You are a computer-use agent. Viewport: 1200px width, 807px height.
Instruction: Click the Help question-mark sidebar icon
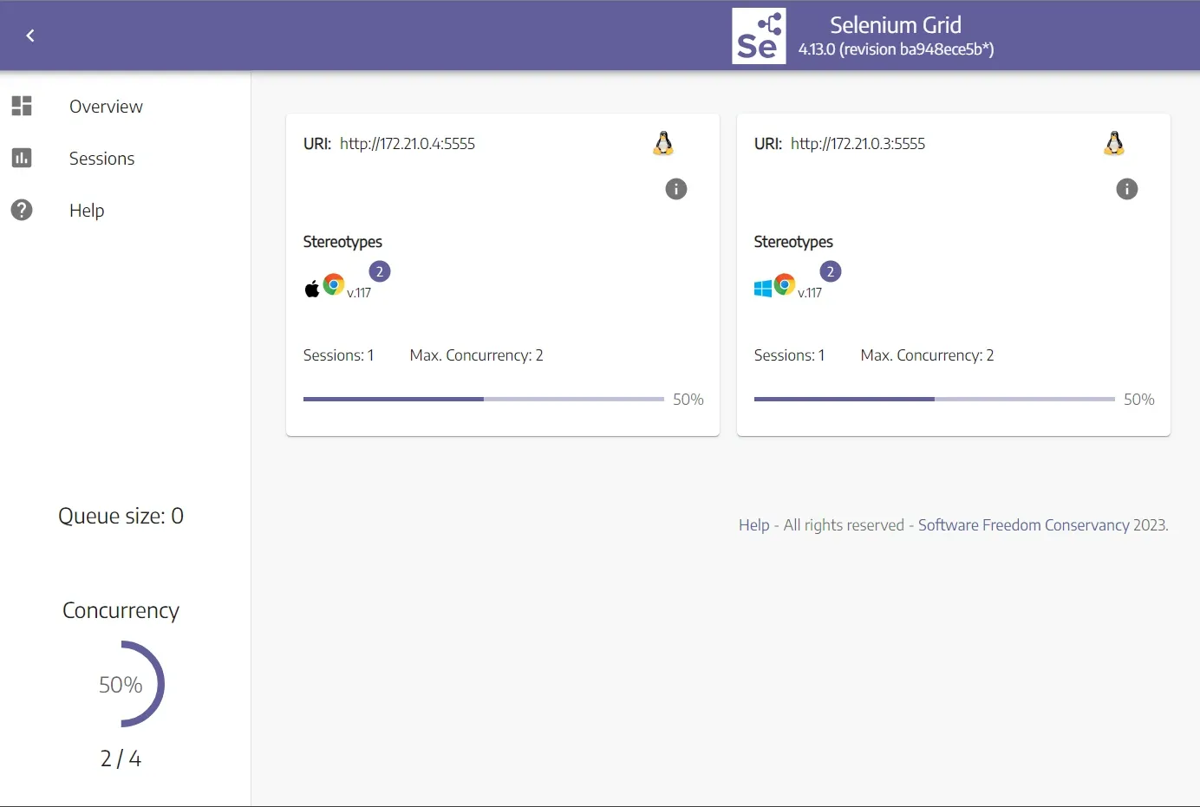pyautogui.click(x=21, y=210)
